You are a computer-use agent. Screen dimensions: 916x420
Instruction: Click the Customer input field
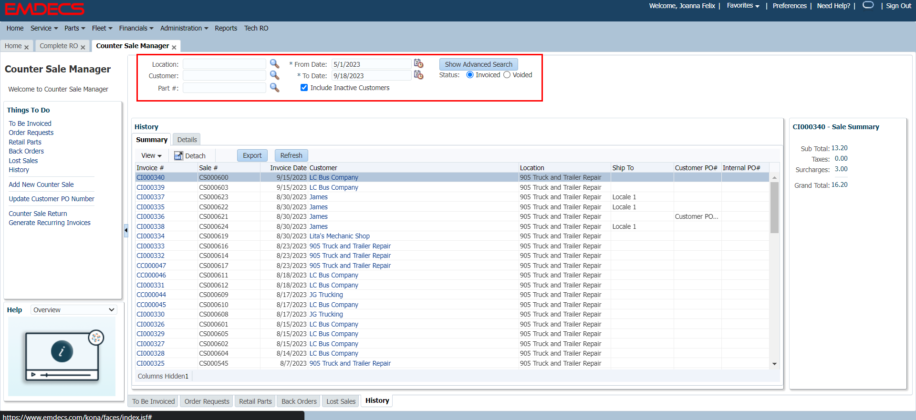[224, 75]
